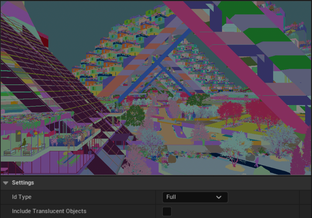Click the chevron arrow on the Full dropdown

[220, 197]
